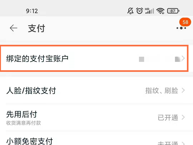The height and width of the screenshot is (145, 193).
Task: Open the three-dot more menu
Action: [181, 28]
